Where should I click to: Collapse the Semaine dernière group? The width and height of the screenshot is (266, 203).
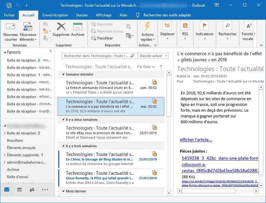tap(63, 74)
